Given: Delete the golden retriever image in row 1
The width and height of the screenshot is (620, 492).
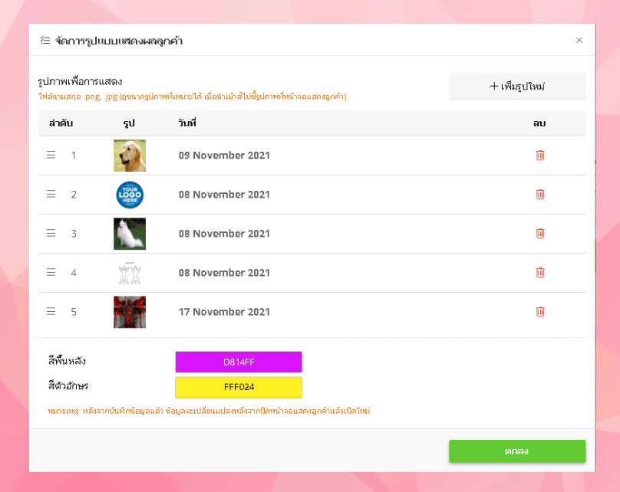Looking at the screenshot, I should click(539, 155).
